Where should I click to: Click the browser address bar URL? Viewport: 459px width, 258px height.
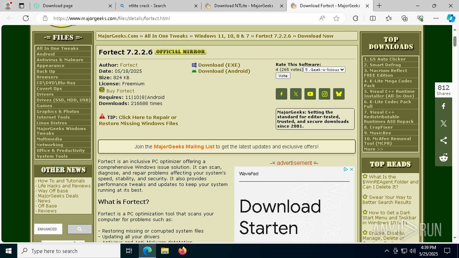[x=112, y=18]
